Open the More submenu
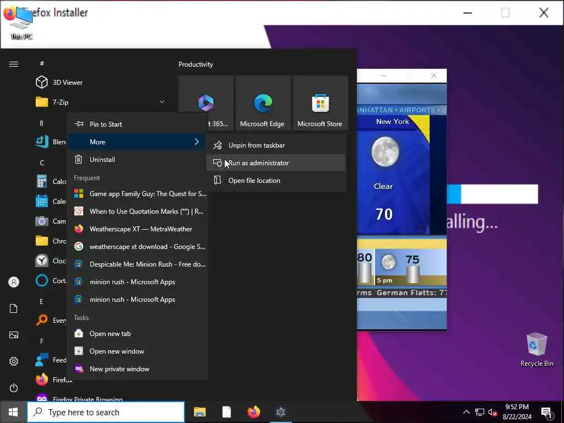Screen dimensions: 564x423 click(x=137, y=142)
